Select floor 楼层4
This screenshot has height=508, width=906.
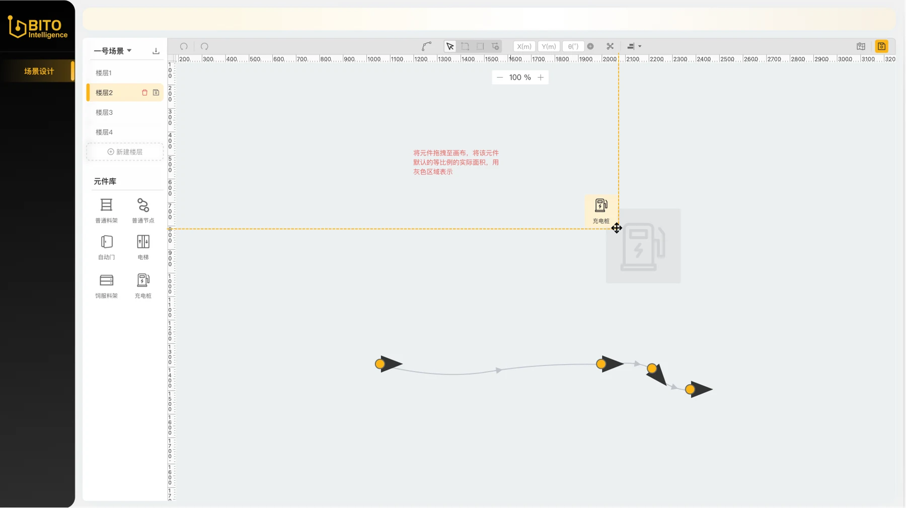(x=125, y=132)
